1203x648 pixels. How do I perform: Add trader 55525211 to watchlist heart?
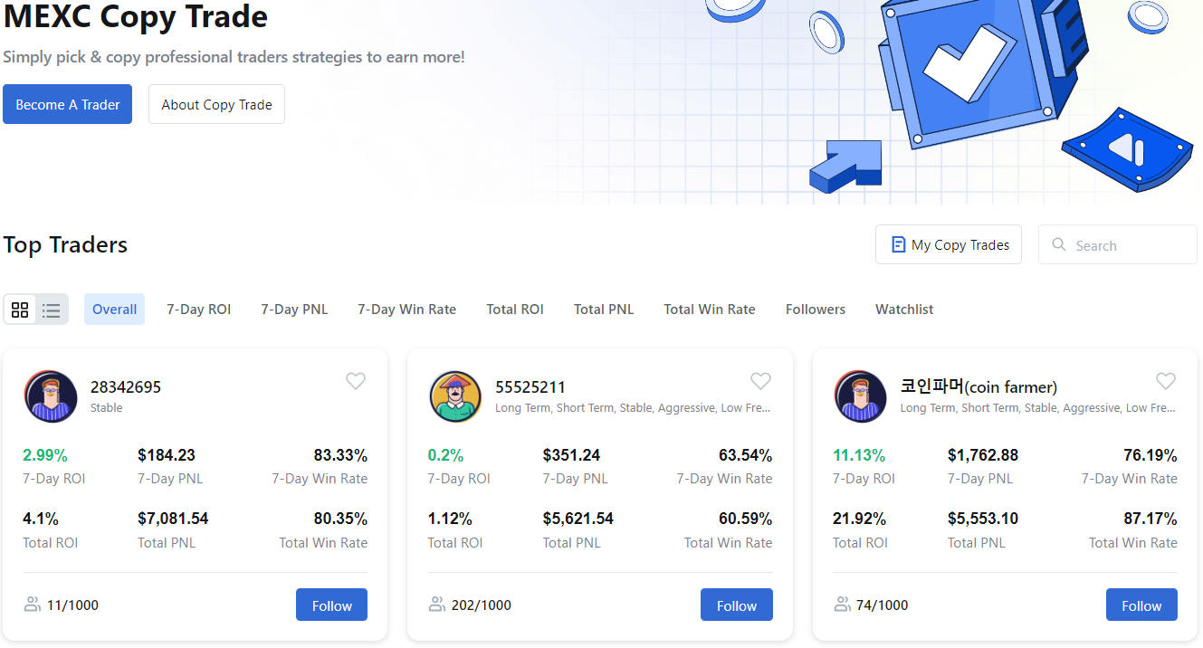click(x=761, y=381)
